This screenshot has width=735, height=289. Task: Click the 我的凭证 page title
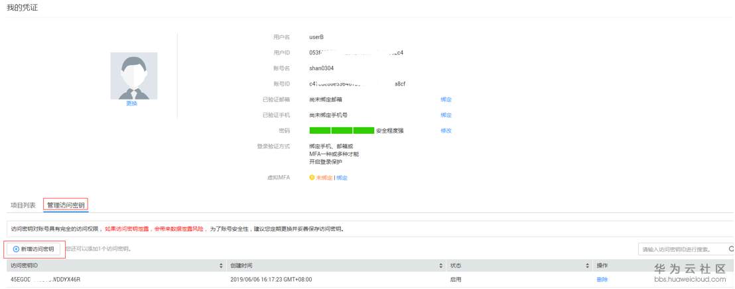click(22, 7)
